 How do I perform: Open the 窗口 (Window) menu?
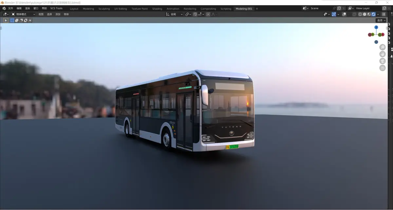(x=36, y=8)
